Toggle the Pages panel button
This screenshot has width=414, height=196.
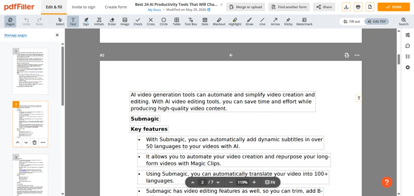coord(10,22)
